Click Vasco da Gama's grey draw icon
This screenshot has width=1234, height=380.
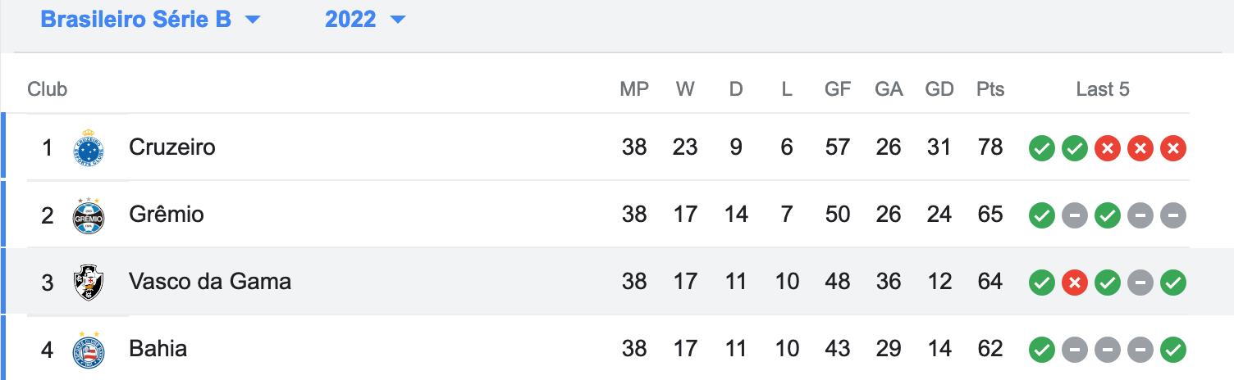[1140, 283]
